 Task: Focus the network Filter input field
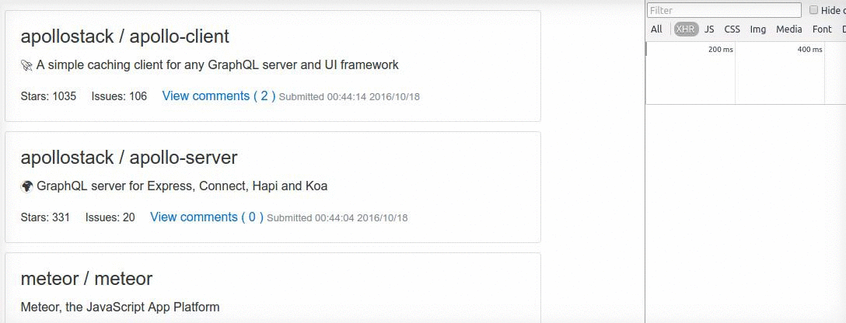pos(724,10)
